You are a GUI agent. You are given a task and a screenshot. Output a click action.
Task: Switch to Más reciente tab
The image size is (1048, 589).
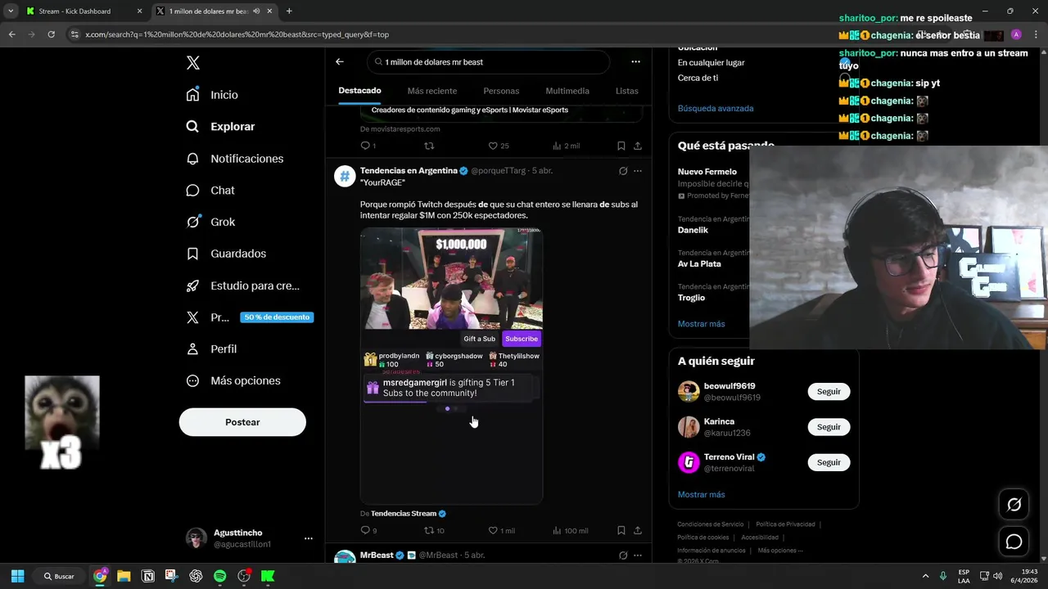[x=432, y=91]
